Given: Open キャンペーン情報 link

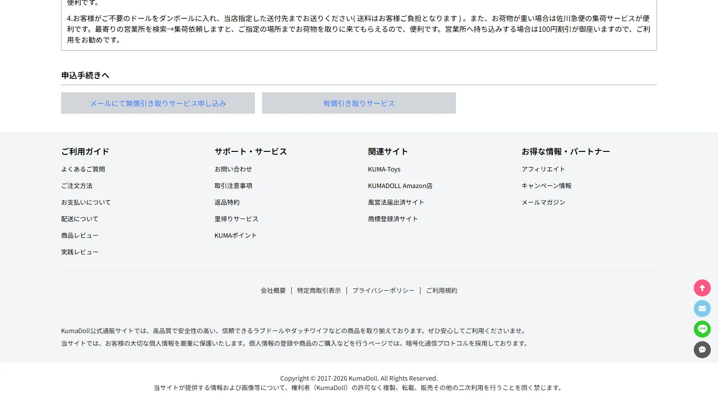Looking at the screenshot, I should click(x=547, y=186).
